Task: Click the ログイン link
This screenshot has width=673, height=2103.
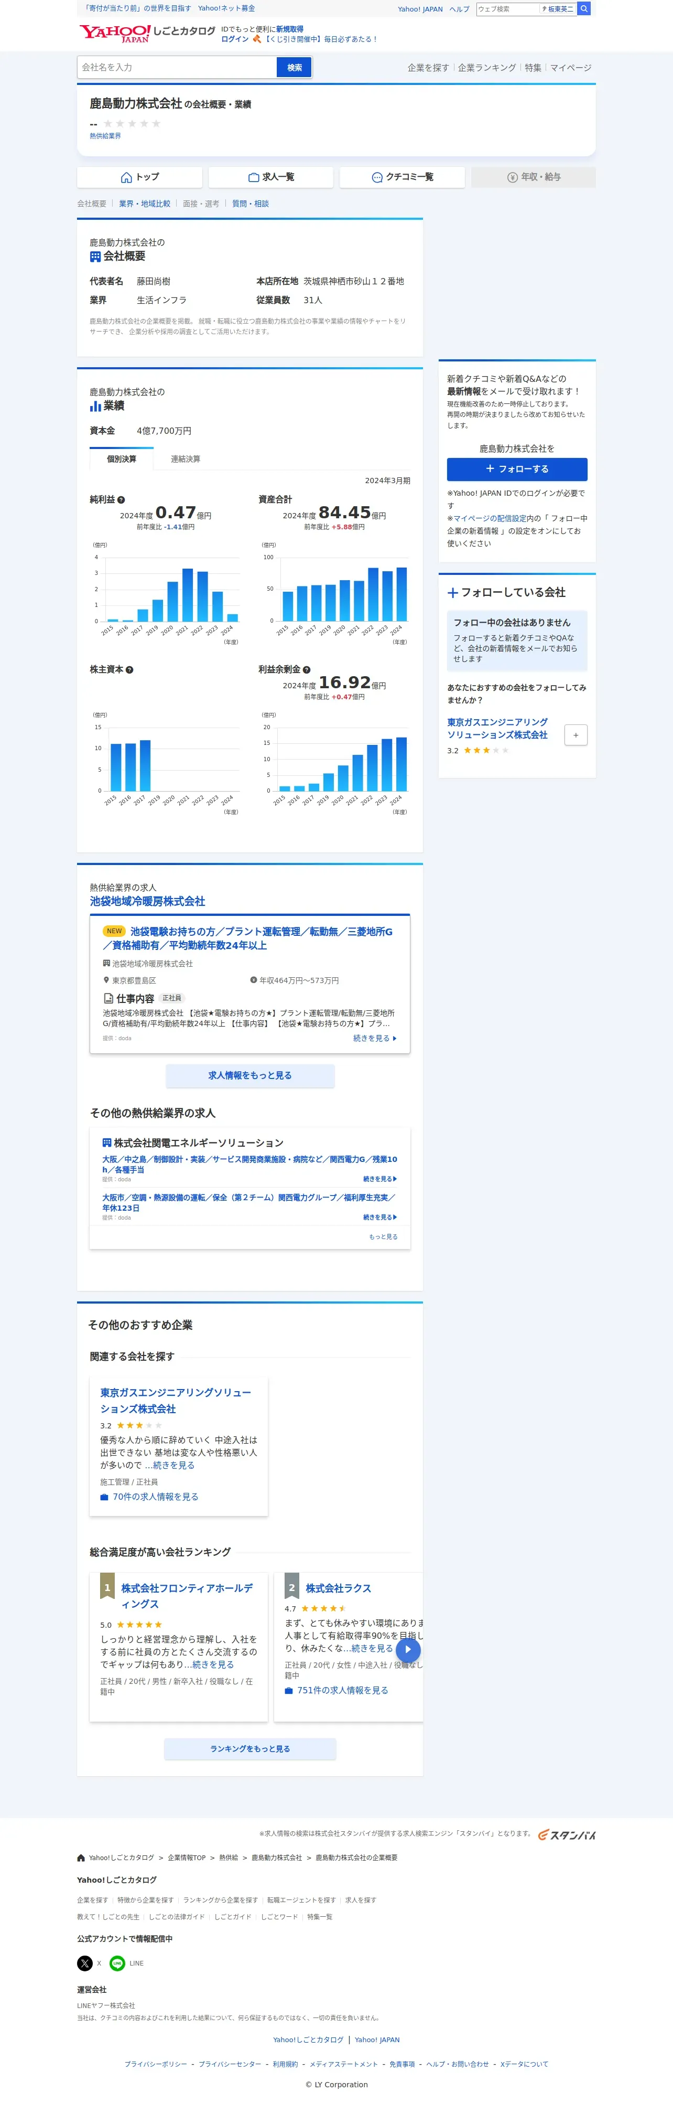Action: point(235,39)
